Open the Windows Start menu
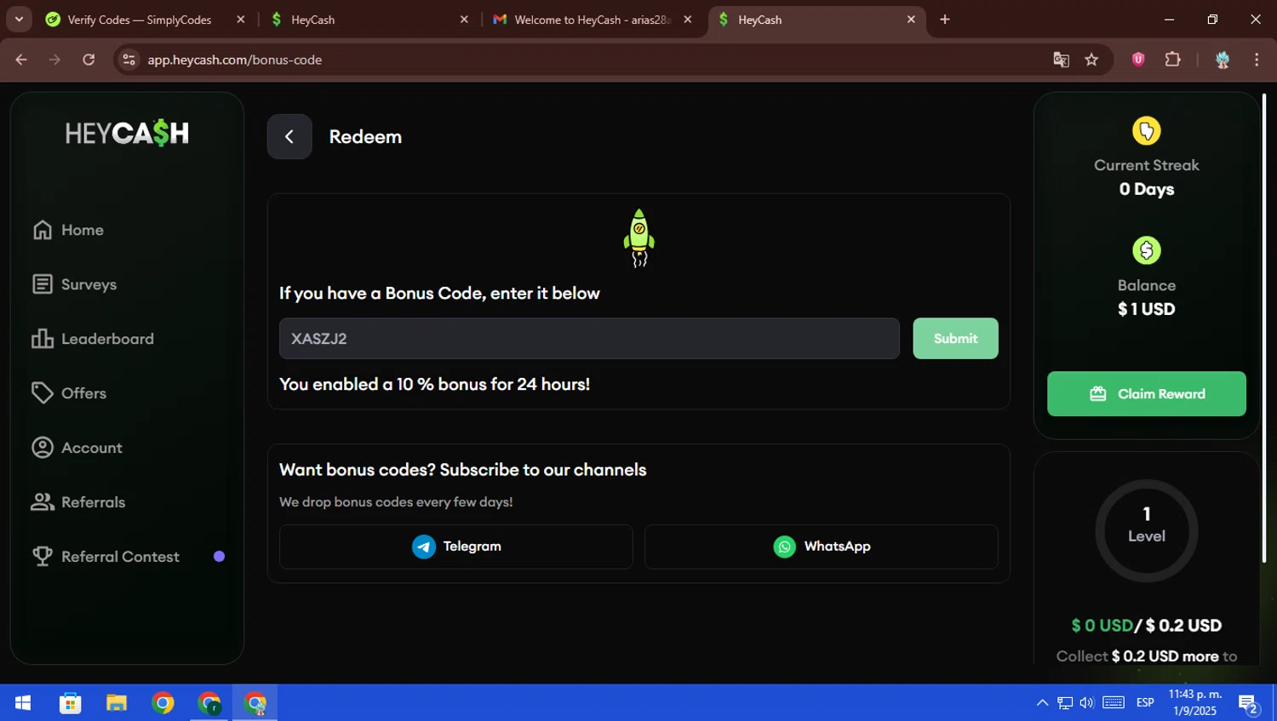This screenshot has height=721, width=1277. click(x=23, y=703)
